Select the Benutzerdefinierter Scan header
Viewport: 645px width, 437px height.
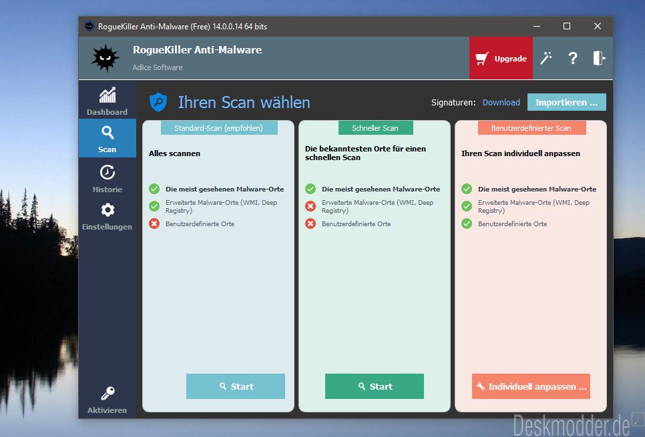click(x=531, y=128)
